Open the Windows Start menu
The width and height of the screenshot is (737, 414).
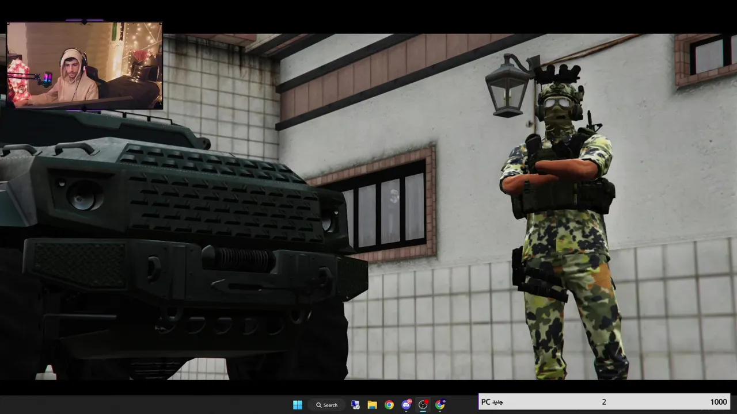(298, 405)
